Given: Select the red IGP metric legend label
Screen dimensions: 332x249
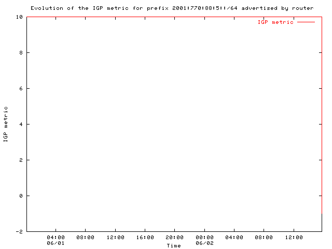Looking at the screenshot, I should coord(275,22).
